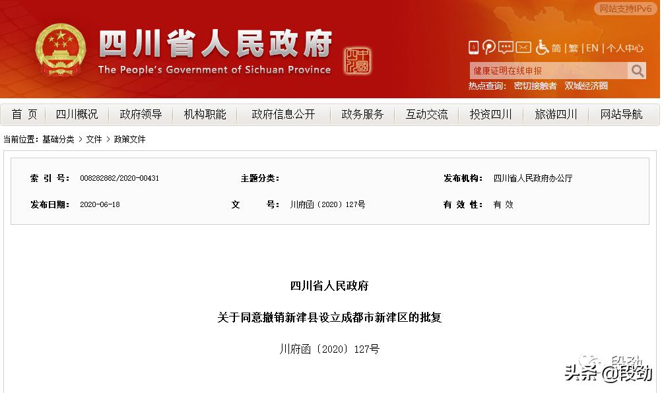Select 互动交流 in the navigation bar
Screen dimensions: 664x393
pos(426,114)
